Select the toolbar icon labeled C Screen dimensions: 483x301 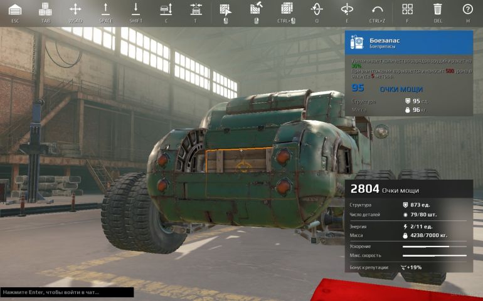point(166,9)
